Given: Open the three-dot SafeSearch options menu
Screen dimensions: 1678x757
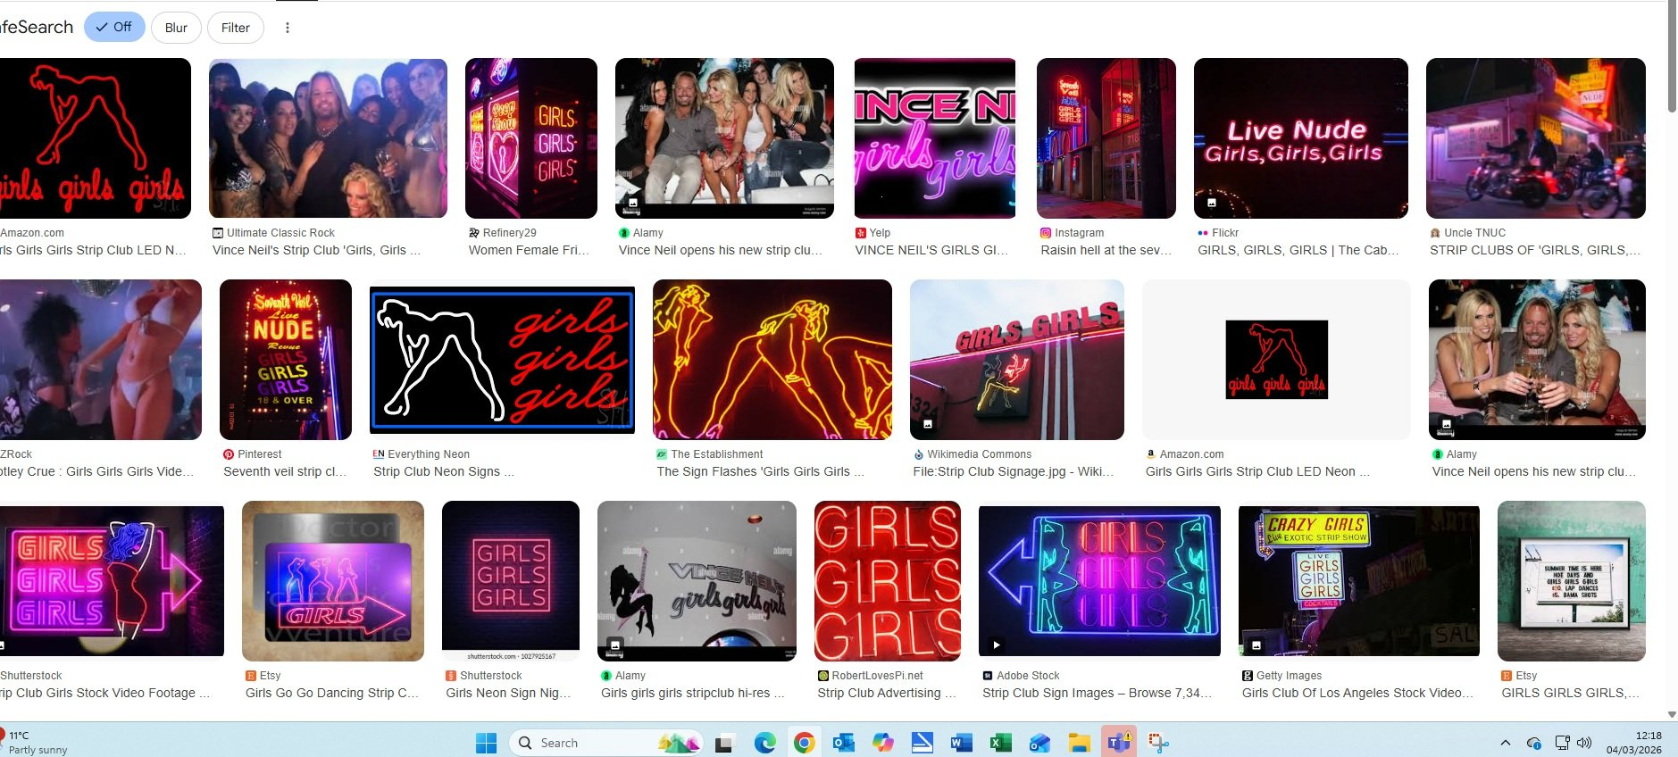Looking at the screenshot, I should [287, 28].
